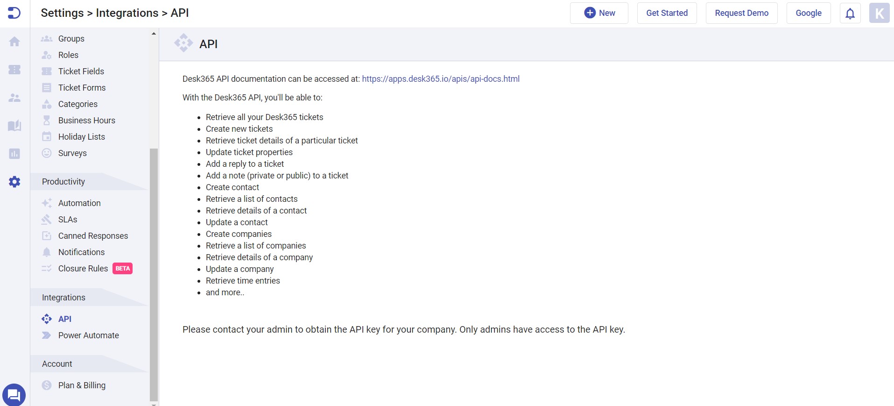This screenshot has height=406, width=894.
Task: Open the API documentation link
Action: point(440,79)
